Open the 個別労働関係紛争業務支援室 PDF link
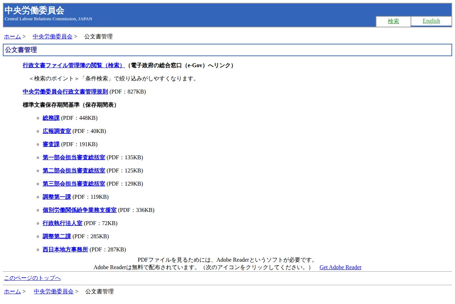This screenshot has height=304, width=455. (x=79, y=210)
